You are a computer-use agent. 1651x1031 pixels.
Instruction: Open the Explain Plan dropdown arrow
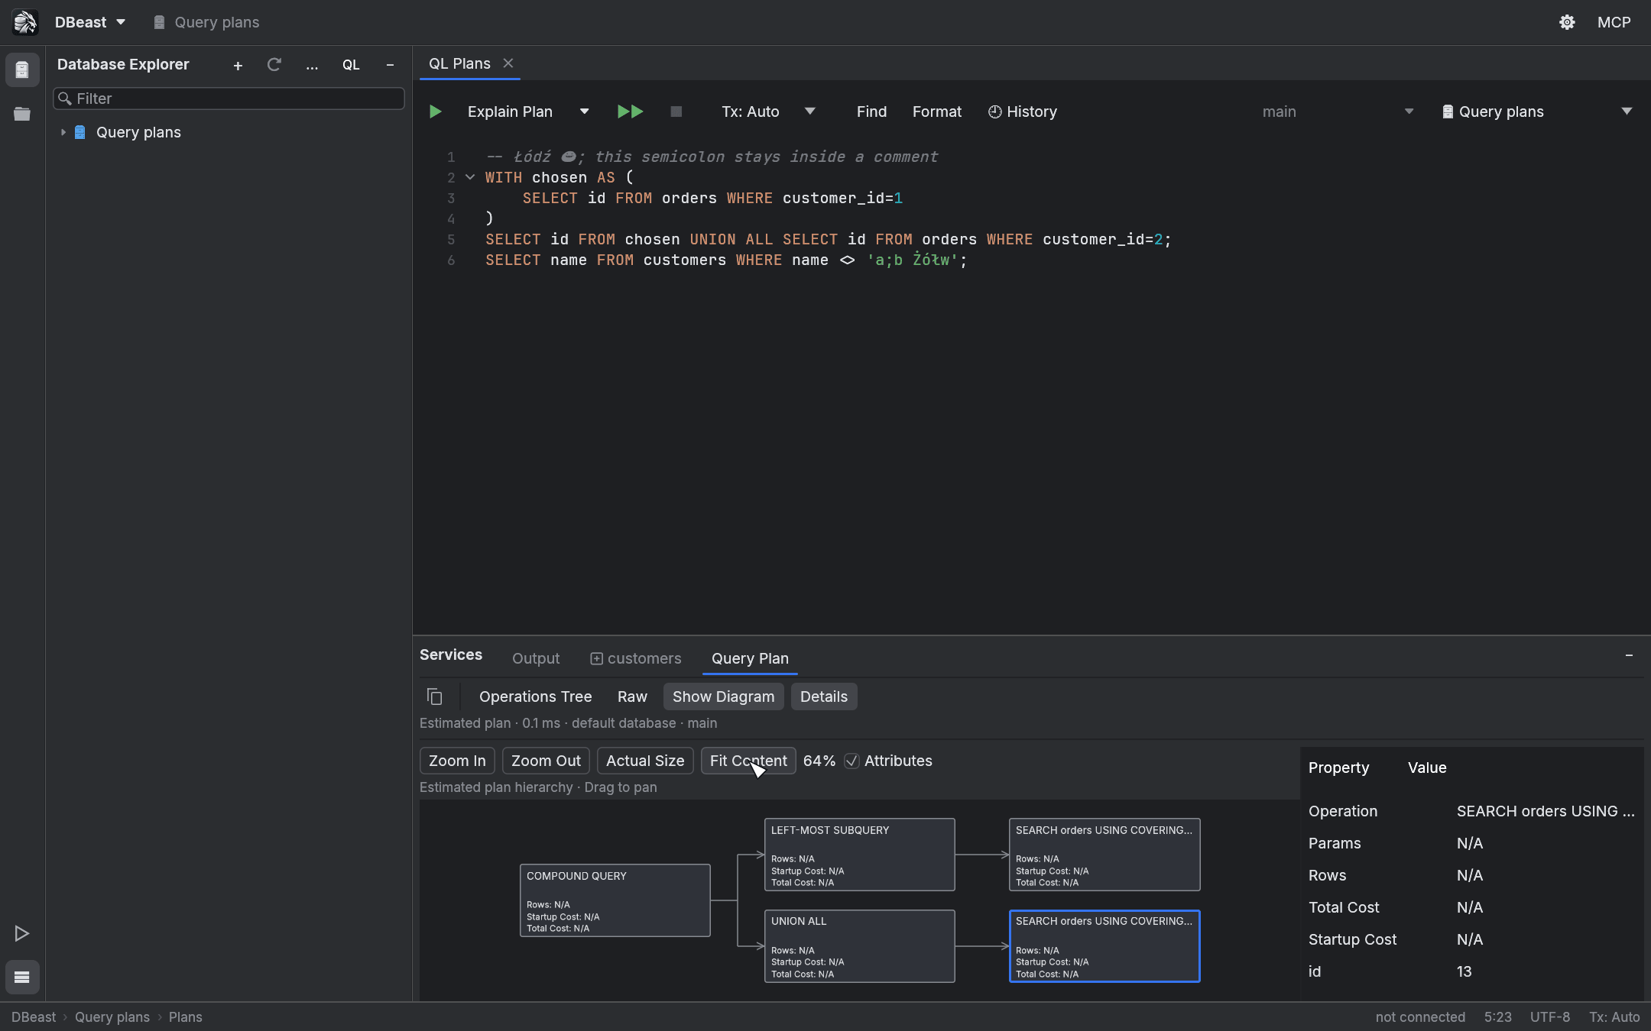(x=585, y=112)
